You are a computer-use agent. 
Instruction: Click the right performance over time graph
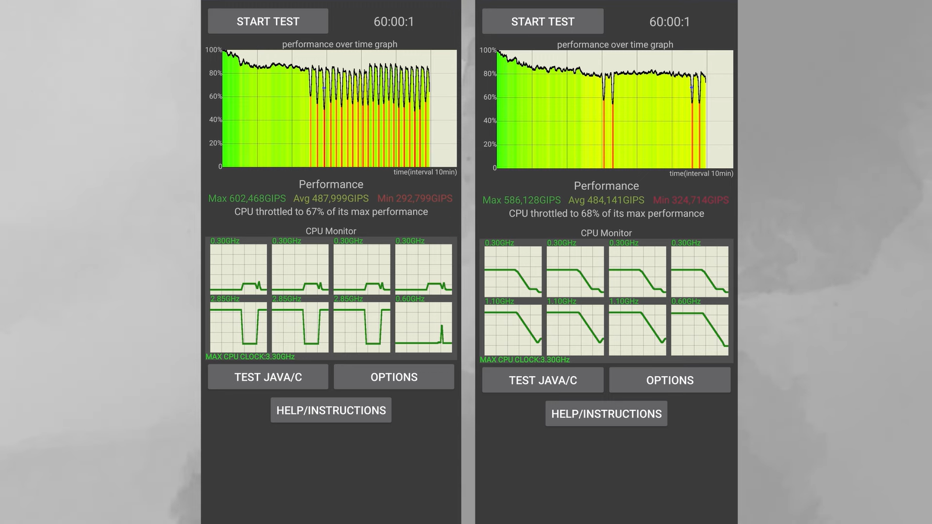pos(615,109)
